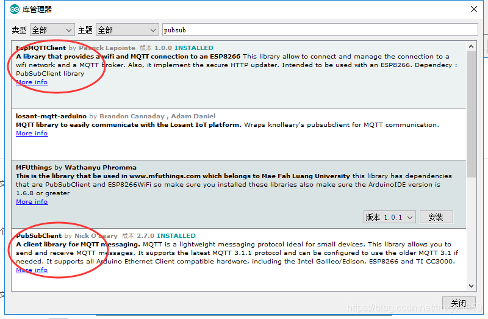Close the Library Manager window with X
This screenshot has height=319, width=488.
pos(474,9)
